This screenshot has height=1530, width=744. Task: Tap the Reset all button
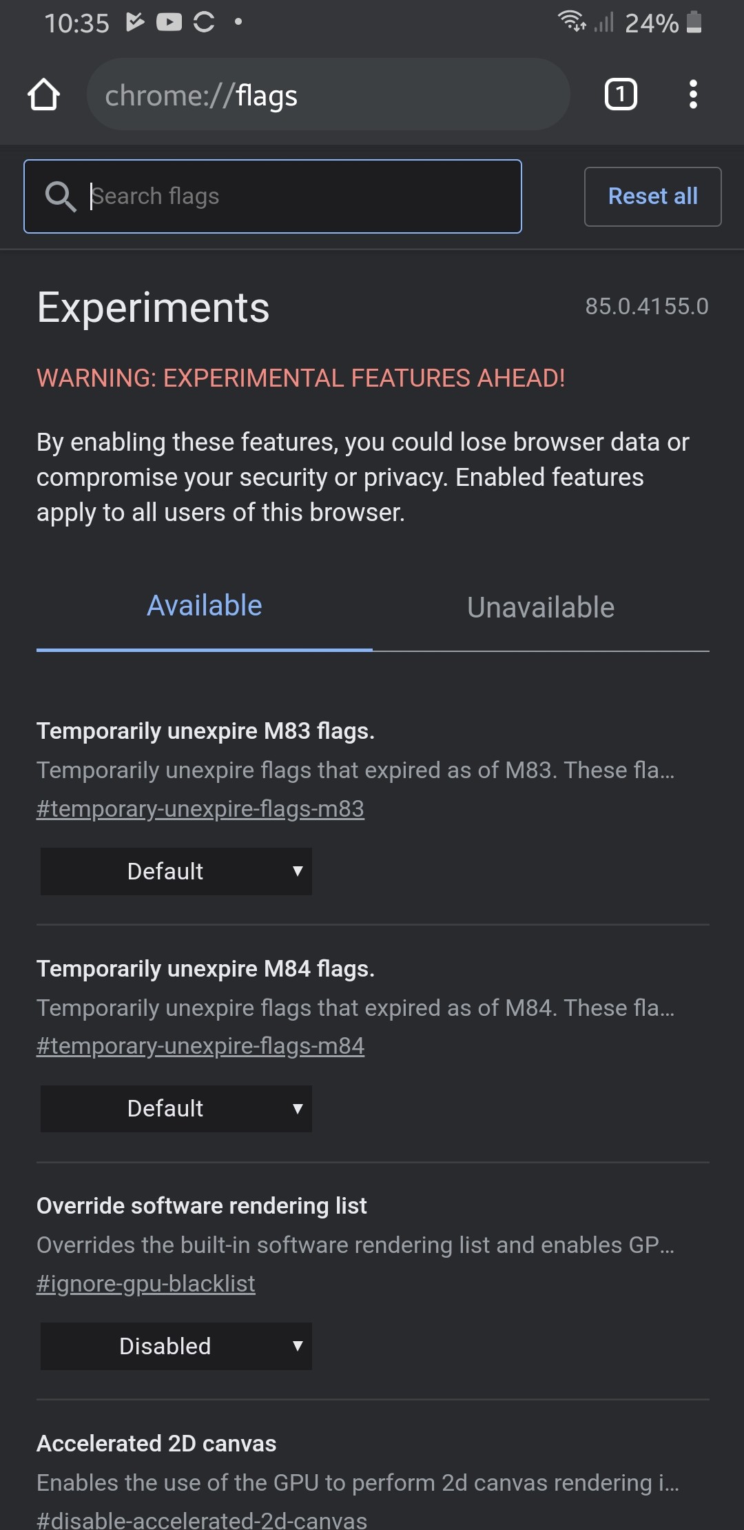tap(653, 196)
